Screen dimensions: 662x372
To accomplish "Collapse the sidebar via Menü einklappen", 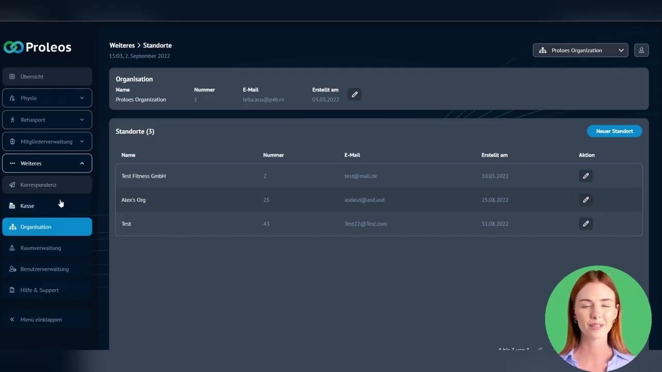I will (x=47, y=320).
